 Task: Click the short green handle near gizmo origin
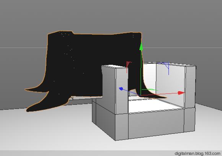point(150,90)
